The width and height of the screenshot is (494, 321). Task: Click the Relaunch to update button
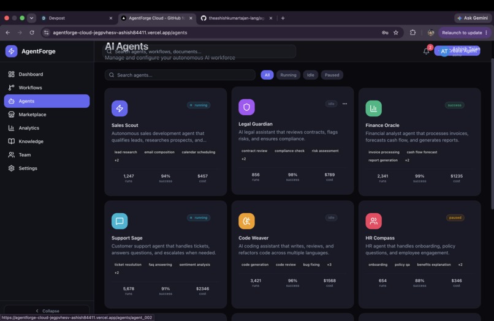(465, 32)
